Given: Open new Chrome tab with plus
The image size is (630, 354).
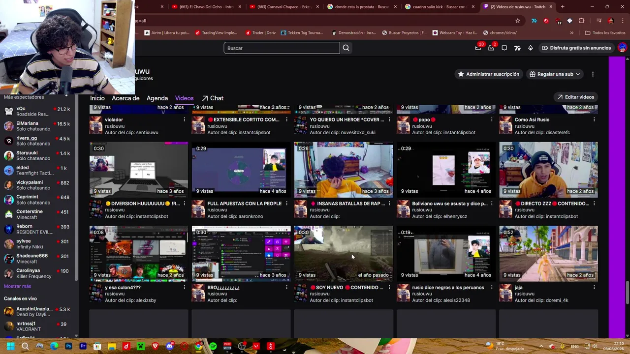Looking at the screenshot, I should [x=563, y=7].
